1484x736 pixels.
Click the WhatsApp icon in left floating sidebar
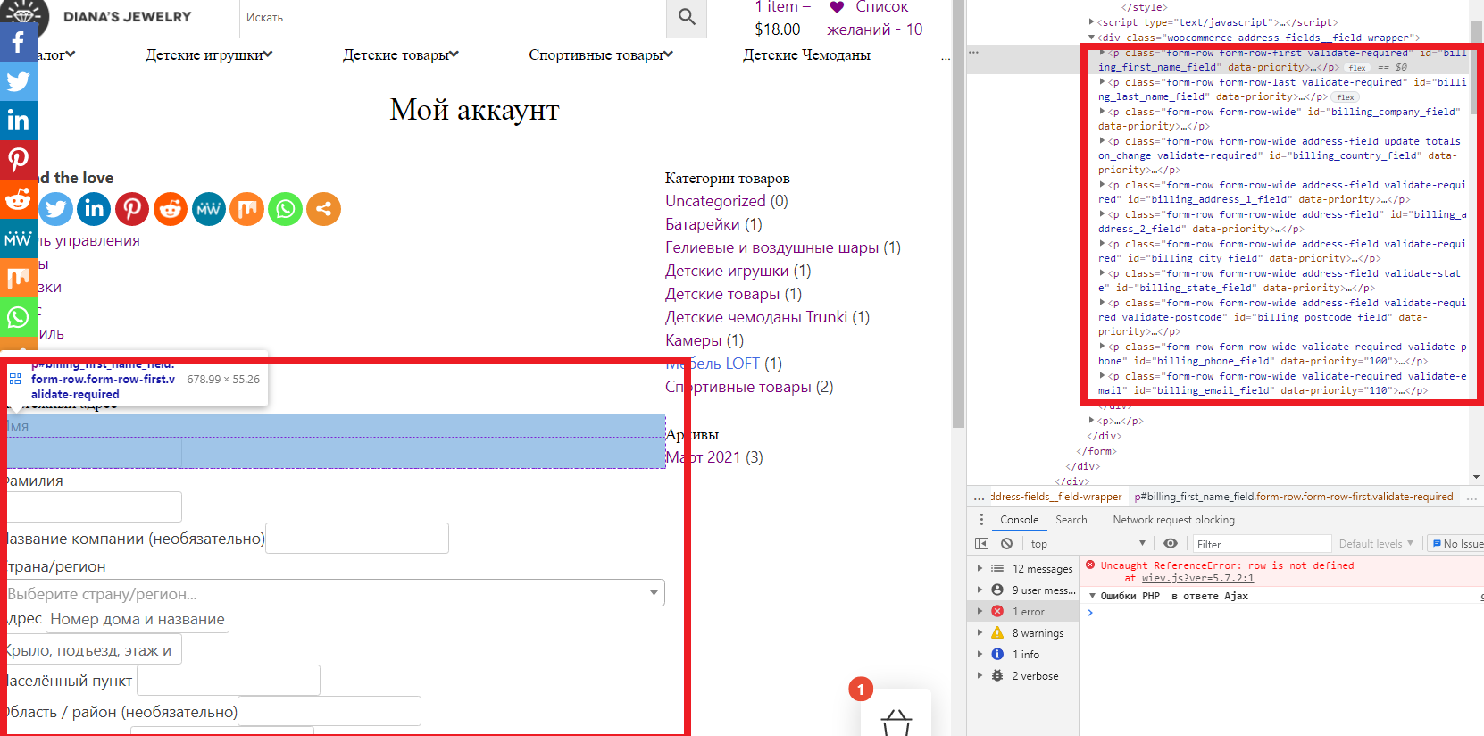(x=18, y=317)
